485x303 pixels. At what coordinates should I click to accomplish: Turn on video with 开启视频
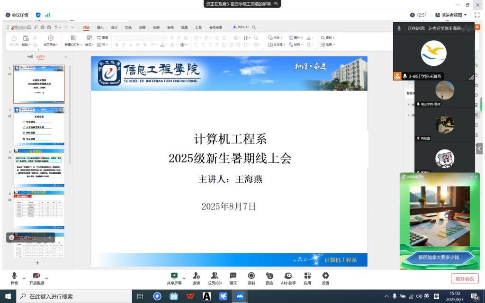[x=36, y=278]
